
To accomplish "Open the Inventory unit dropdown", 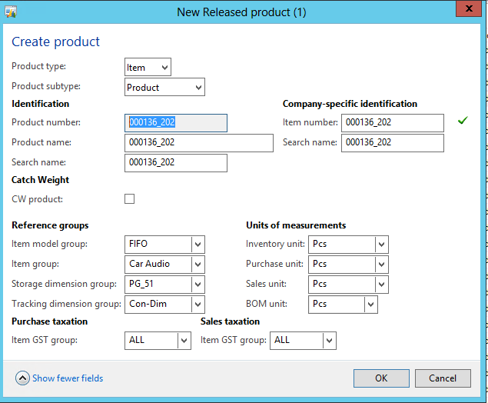I will (381, 245).
